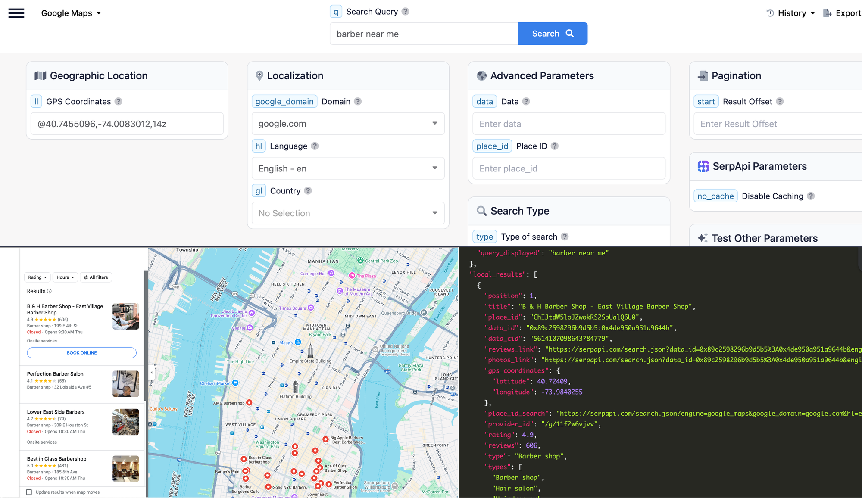Image resolution: width=862 pixels, height=498 pixels.
Task: Click the GPS Coordinates help icon
Action: click(x=119, y=101)
